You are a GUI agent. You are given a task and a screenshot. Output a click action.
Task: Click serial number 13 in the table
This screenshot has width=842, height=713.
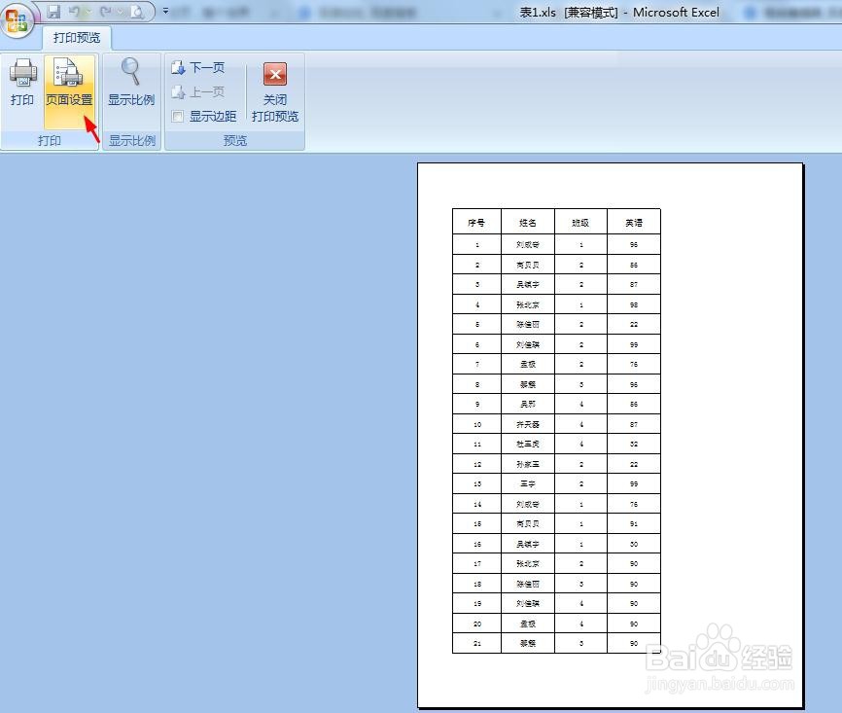coord(477,484)
